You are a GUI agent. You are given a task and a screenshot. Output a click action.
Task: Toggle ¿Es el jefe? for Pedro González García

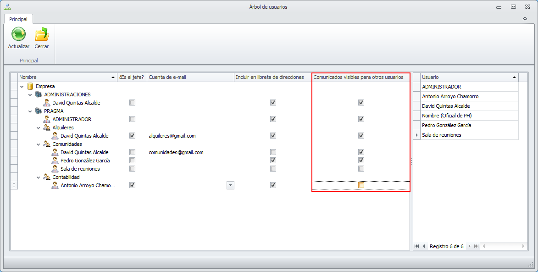[x=132, y=160]
